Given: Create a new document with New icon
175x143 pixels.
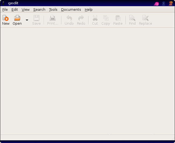Looking at the screenshot, I should (6, 18).
